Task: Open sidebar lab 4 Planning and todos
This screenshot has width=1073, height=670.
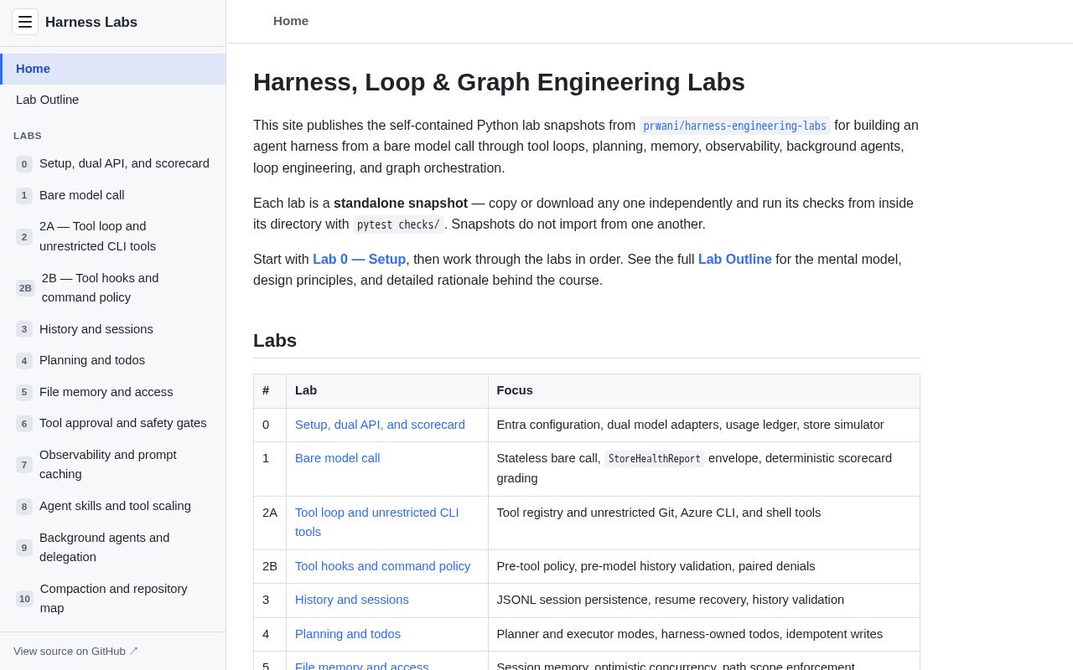Action: 113,360
